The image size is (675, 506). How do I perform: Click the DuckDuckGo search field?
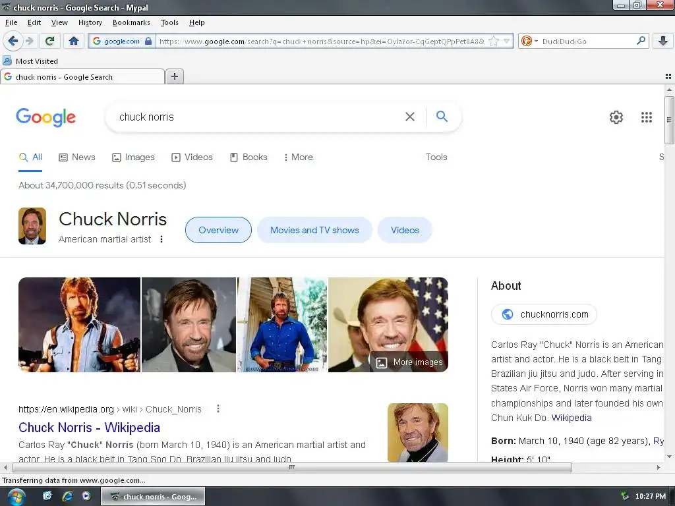pos(585,42)
